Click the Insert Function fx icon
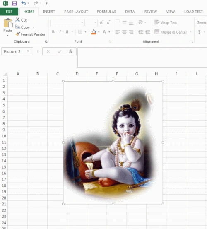This screenshot has height=229, width=207. coord(70,51)
